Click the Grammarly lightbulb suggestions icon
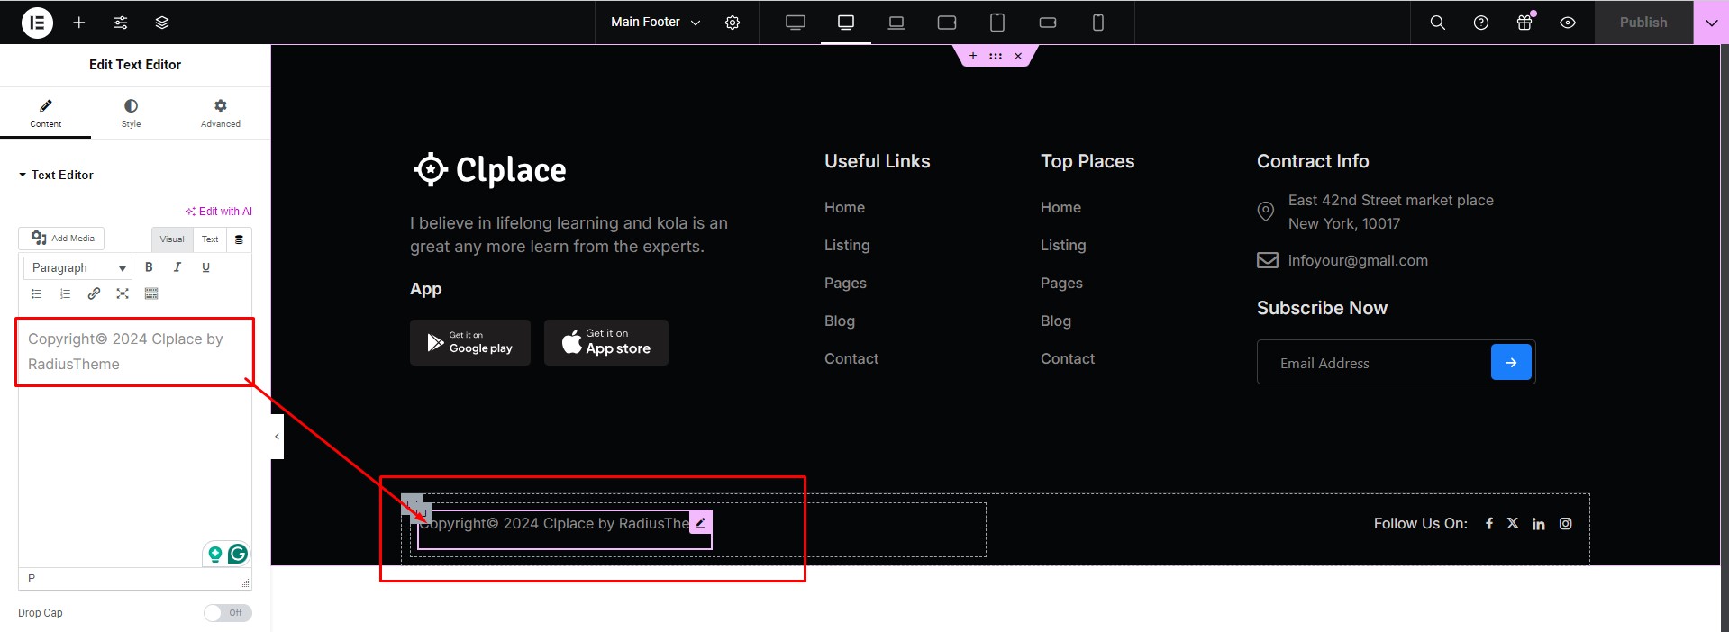 [214, 554]
